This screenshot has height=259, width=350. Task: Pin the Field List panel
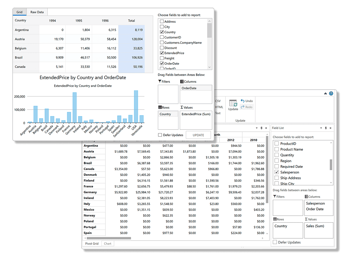click(x=326, y=128)
